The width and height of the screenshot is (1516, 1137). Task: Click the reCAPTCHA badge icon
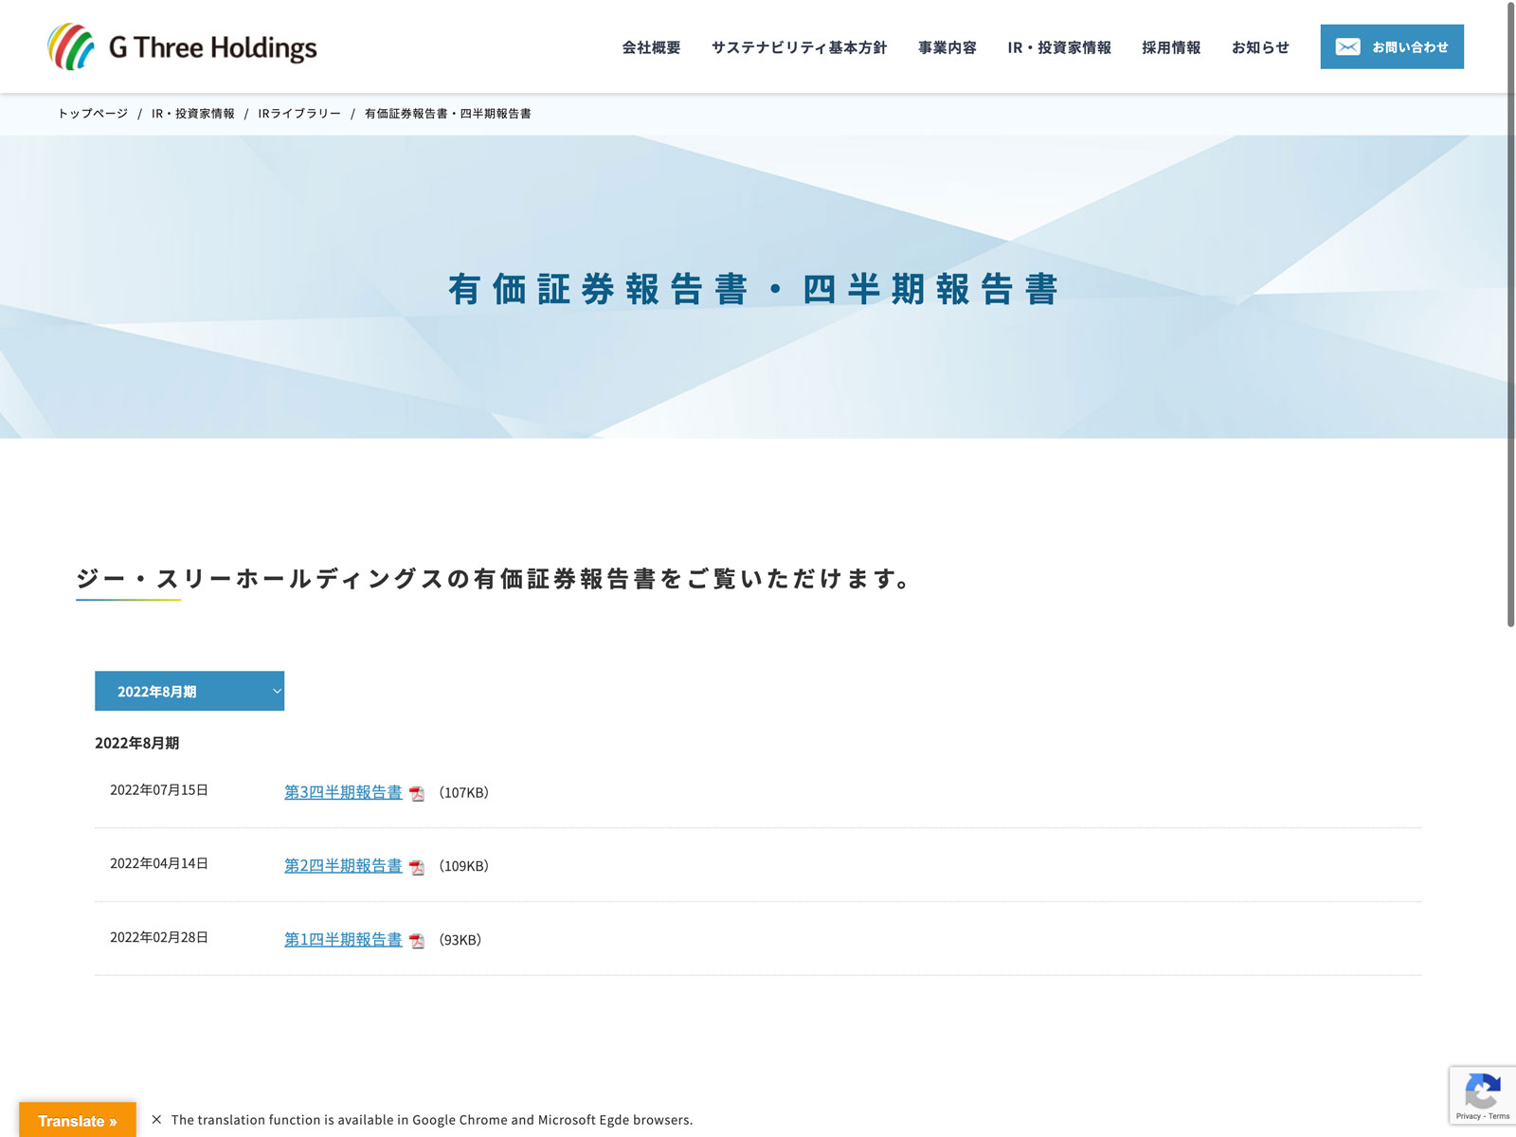(1482, 1092)
